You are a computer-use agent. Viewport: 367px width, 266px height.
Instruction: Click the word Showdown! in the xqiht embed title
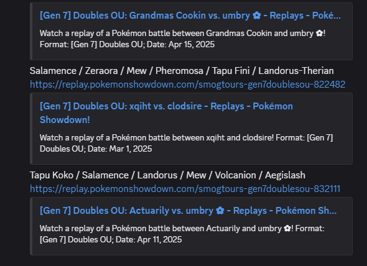65,120
